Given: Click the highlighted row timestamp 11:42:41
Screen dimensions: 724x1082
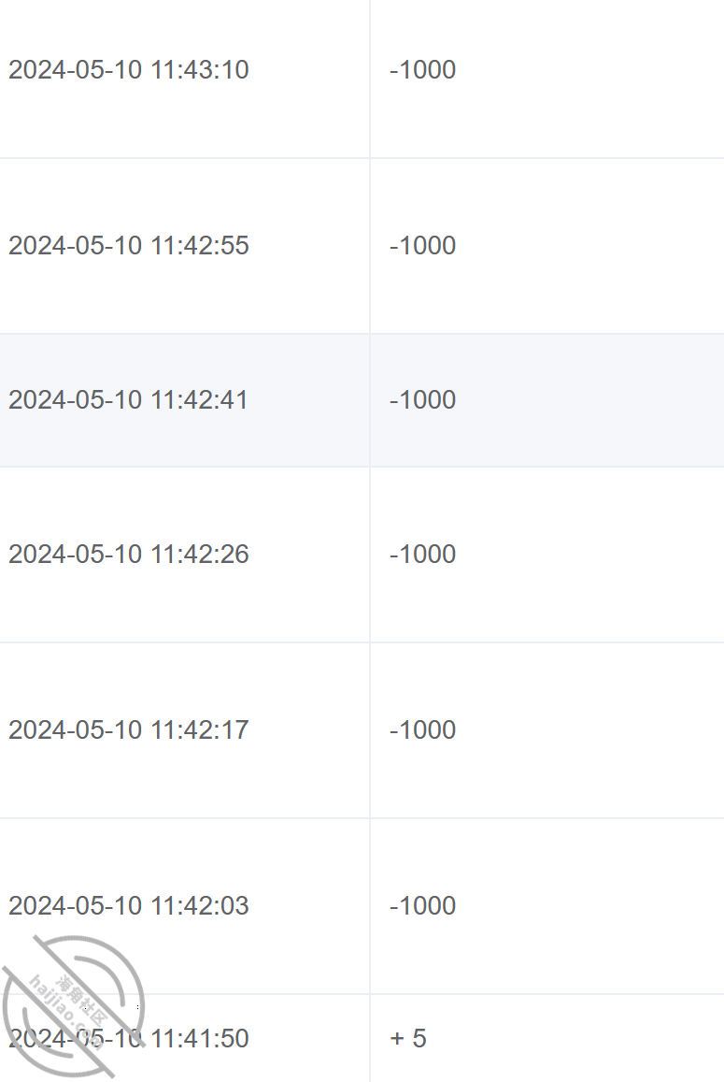Looking at the screenshot, I should [128, 400].
